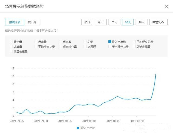Select the 7天 time range
Image resolution: width=173 pixels, height=133 pixels.
(114, 22)
